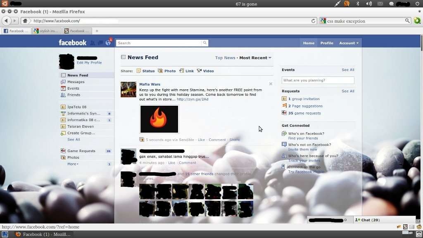Open the Account dropdown menu
Screen dimensions: 423x238
(348, 43)
